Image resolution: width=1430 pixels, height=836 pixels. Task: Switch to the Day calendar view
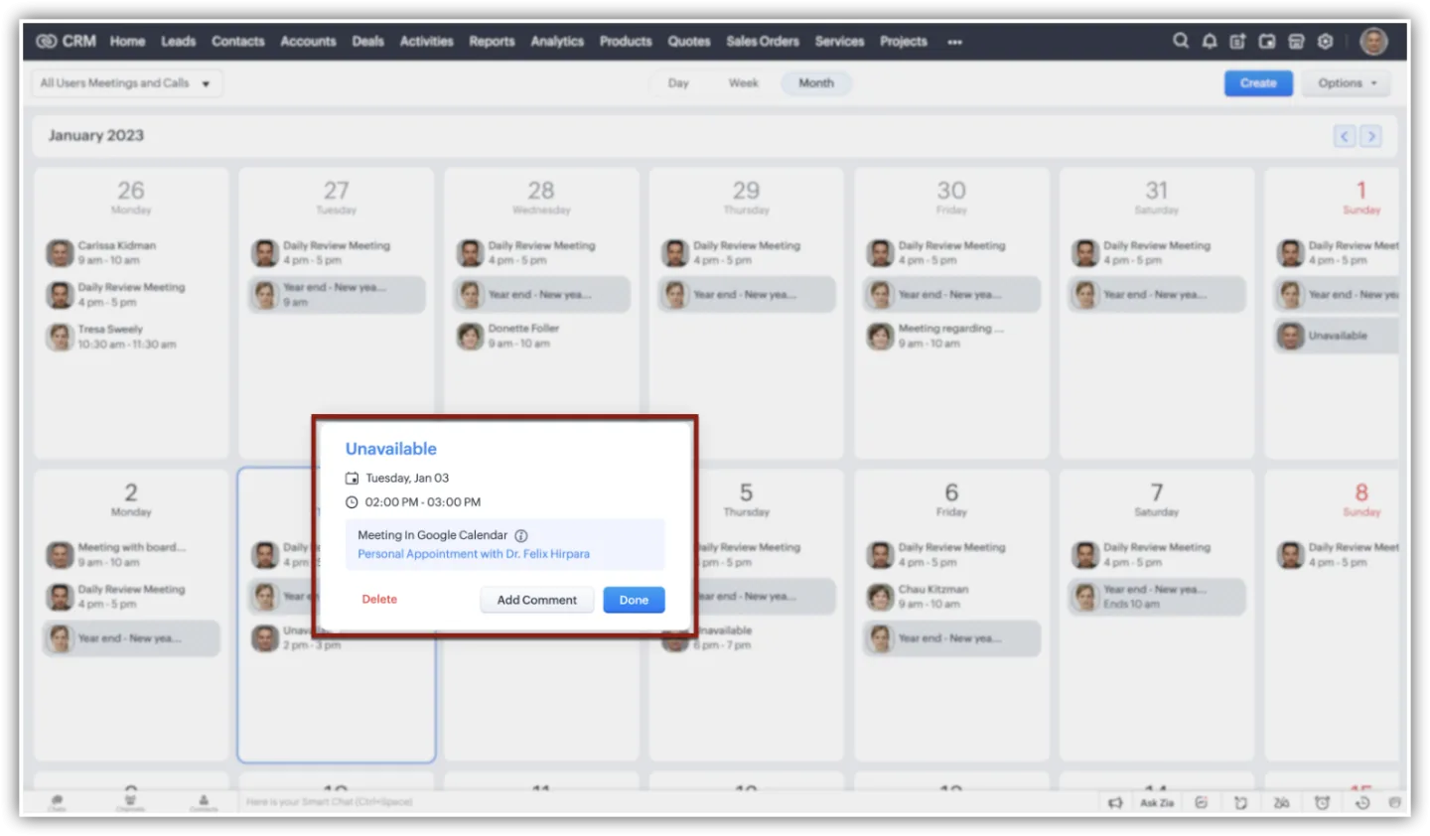coord(678,83)
